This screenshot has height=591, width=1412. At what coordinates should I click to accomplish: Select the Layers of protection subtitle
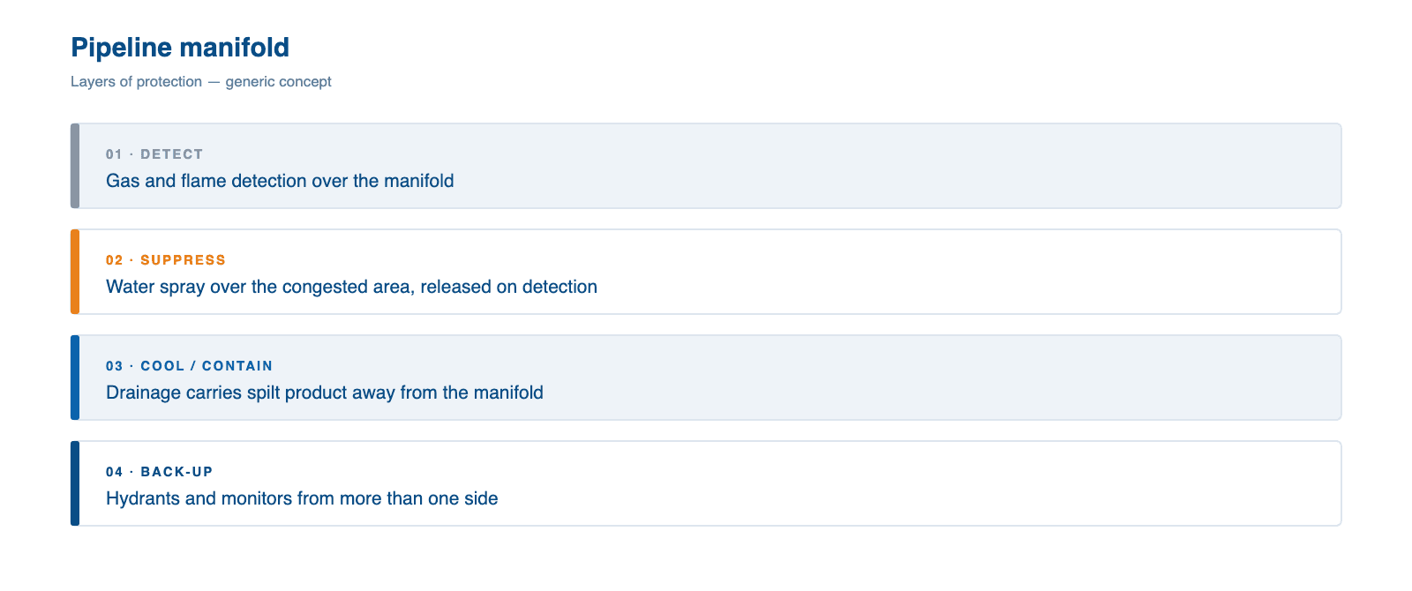tap(201, 81)
